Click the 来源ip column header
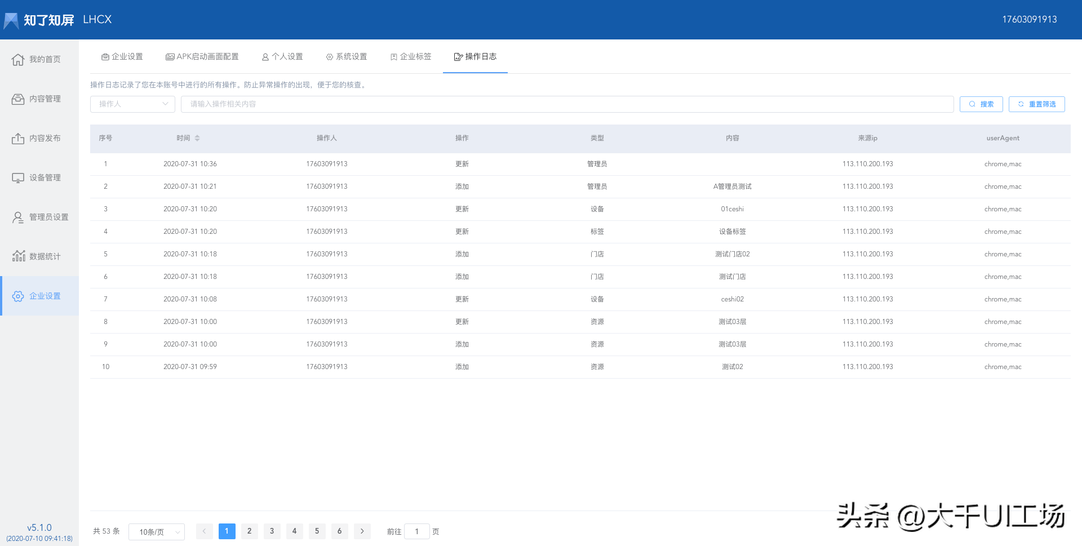 click(868, 138)
